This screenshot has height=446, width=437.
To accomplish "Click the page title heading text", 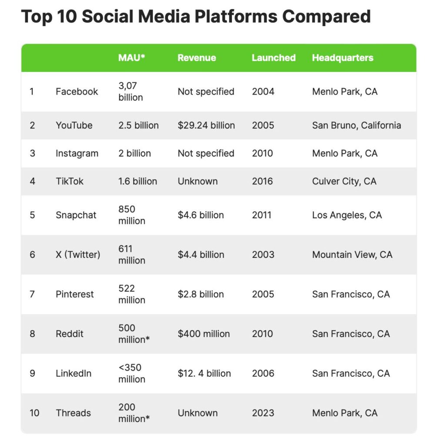I will point(196,17).
